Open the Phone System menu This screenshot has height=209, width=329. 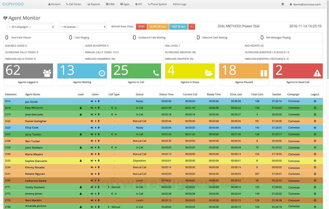tap(157, 4)
